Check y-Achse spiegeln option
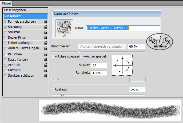The width and height of the screenshot is (183, 123). (x=81, y=57)
